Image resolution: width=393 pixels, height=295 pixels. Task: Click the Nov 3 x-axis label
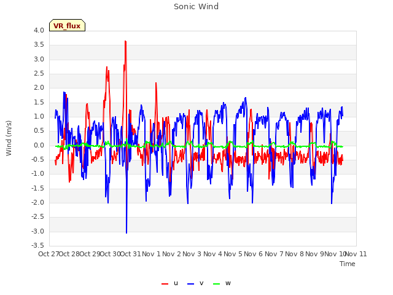[192, 254]
